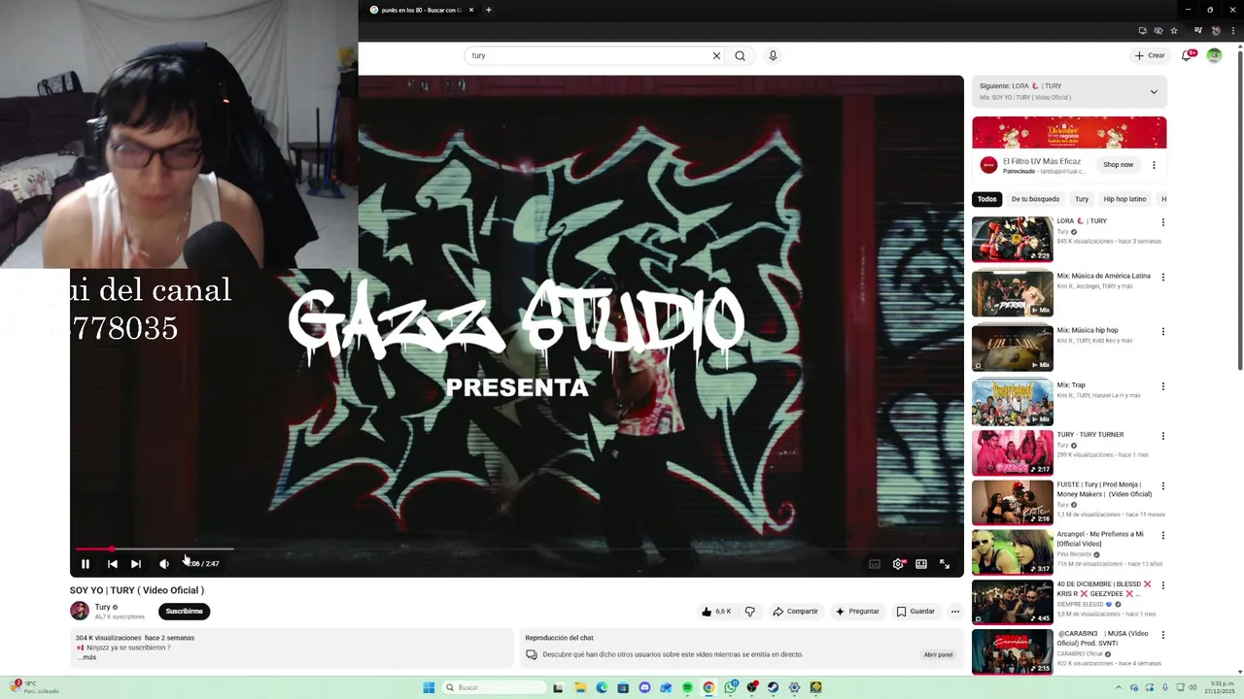This screenshot has width=1244, height=699.
Task: Open the Chrome profile avatar
Action: [x=1215, y=31]
